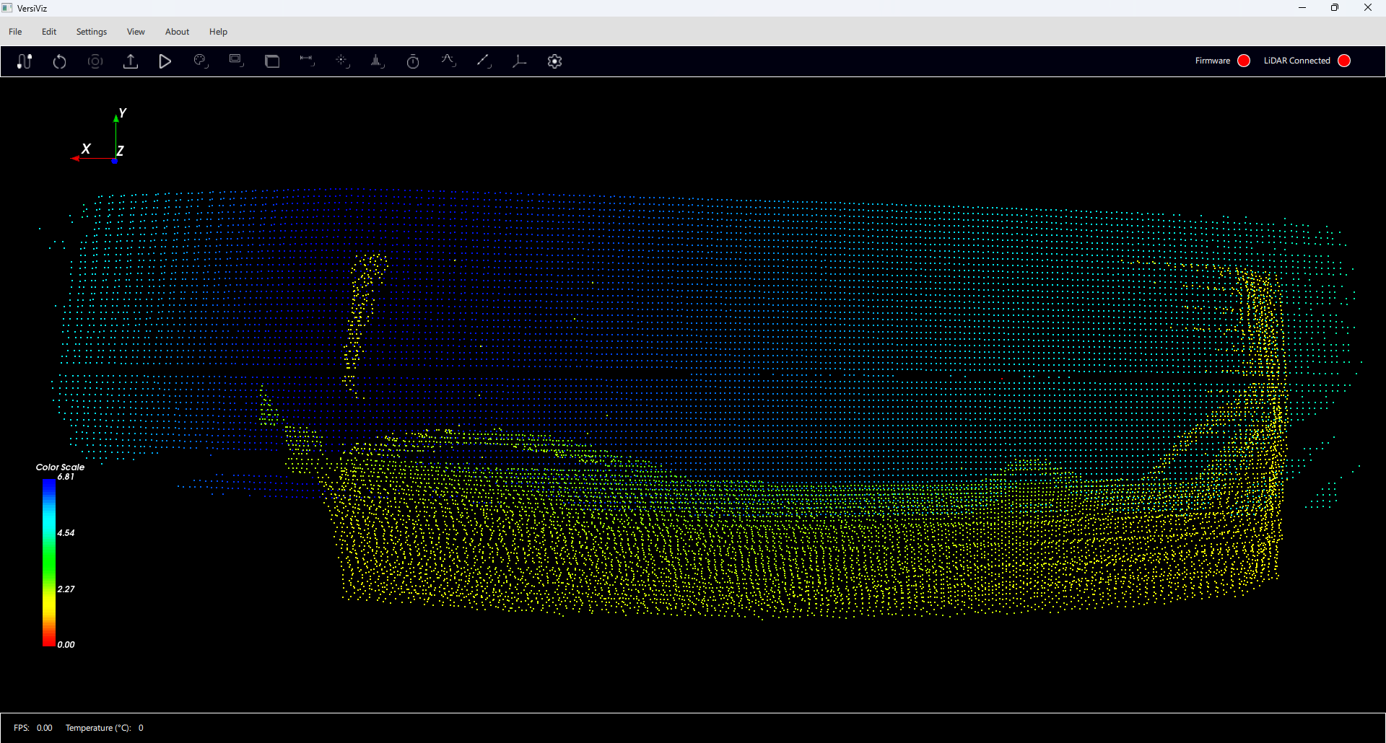Viewport: 1386px width, 743px height.
Task: Click the rainbow color scale bar
Action: point(49,563)
